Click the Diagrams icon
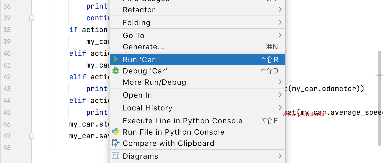This screenshot has width=383, height=163. point(116,156)
